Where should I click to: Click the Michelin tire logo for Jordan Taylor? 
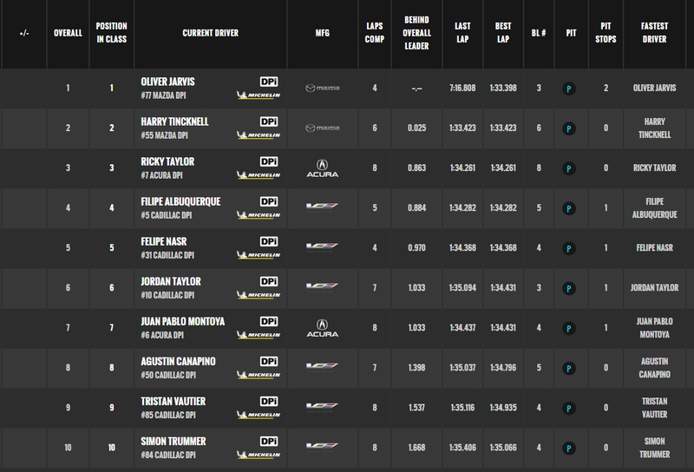259,294
